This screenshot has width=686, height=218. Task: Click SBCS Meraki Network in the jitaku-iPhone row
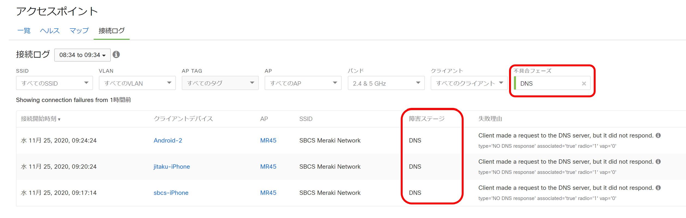click(330, 167)
